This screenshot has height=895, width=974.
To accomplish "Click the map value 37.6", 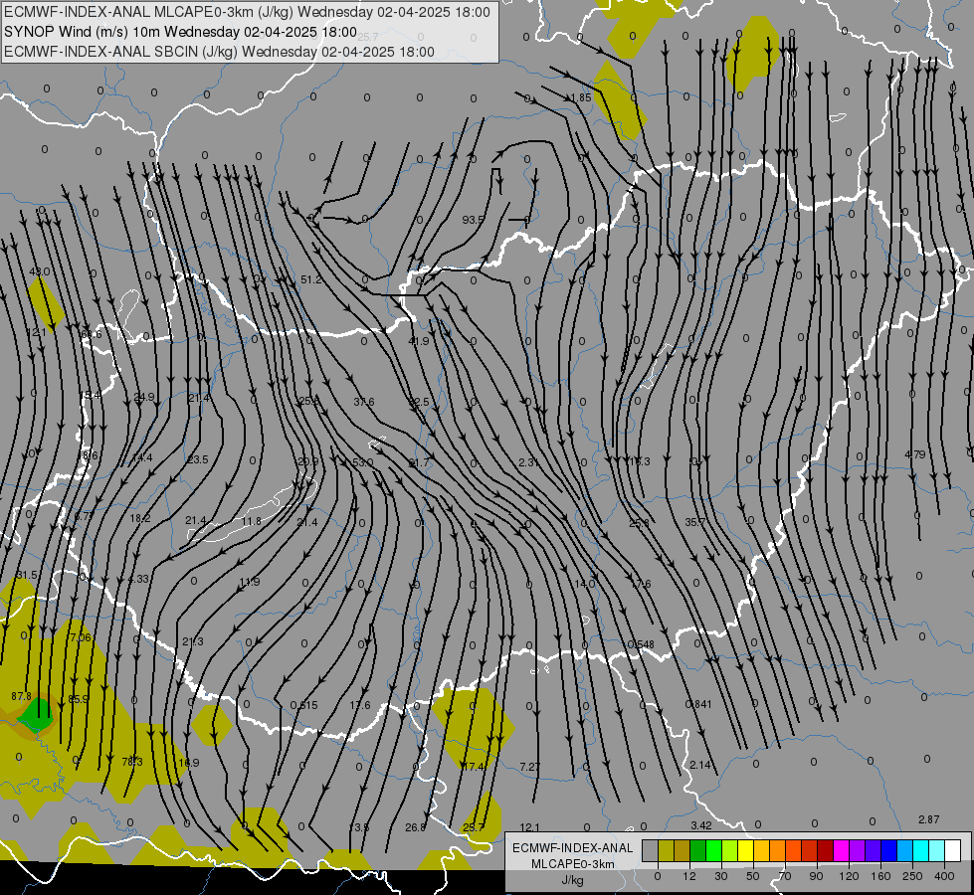I will (x=364, y=402).
